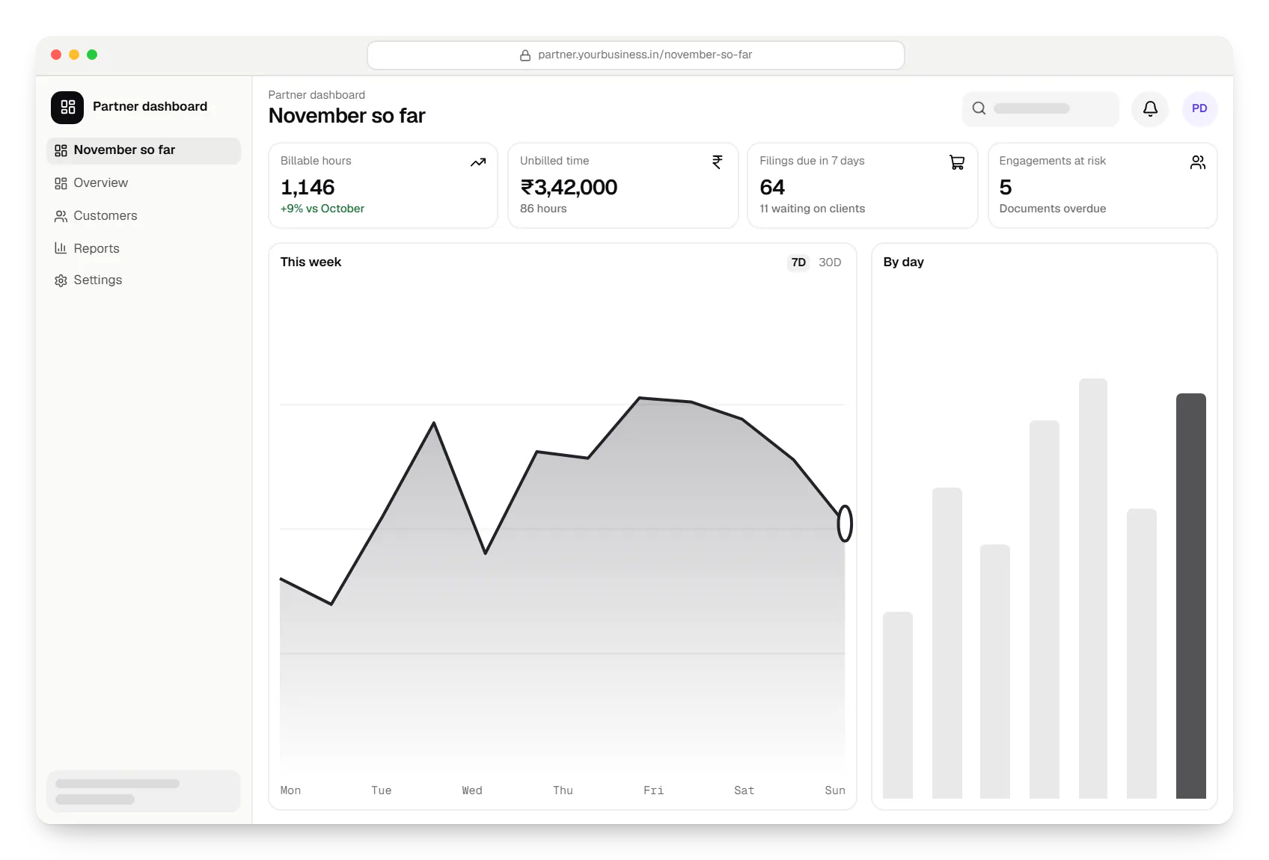The image size is (1269, 860).
Task: Click the green window maximize button
Action: (x=92, y=55)
